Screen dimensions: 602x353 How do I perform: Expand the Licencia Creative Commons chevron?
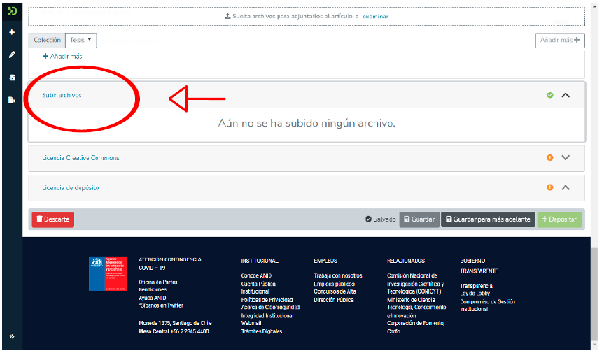tap(566, 157)
